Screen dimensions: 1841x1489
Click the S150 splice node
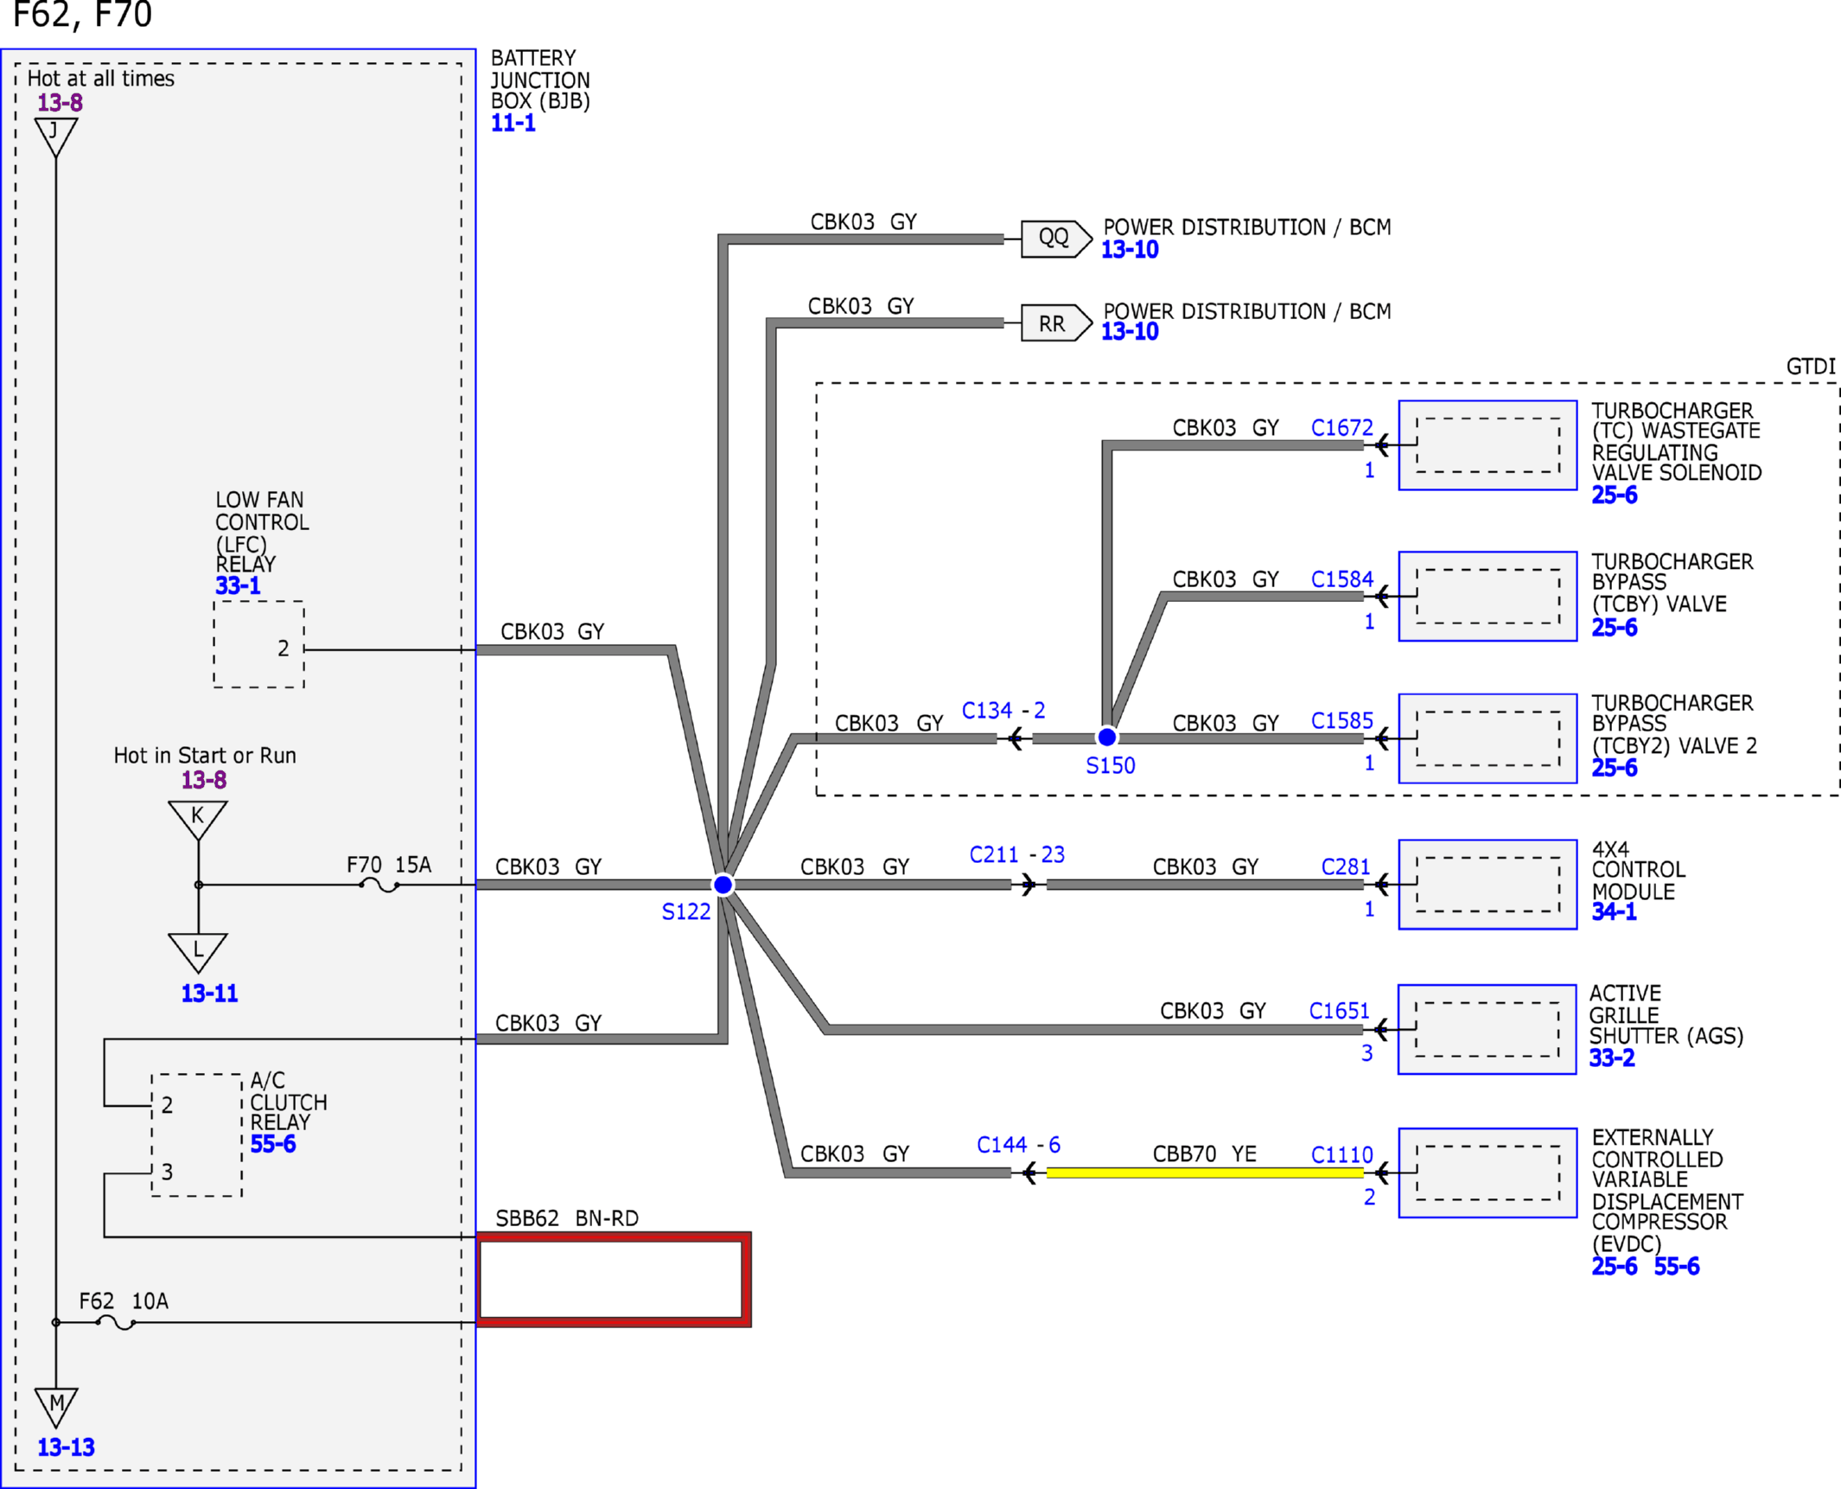tap(1107, 737)
